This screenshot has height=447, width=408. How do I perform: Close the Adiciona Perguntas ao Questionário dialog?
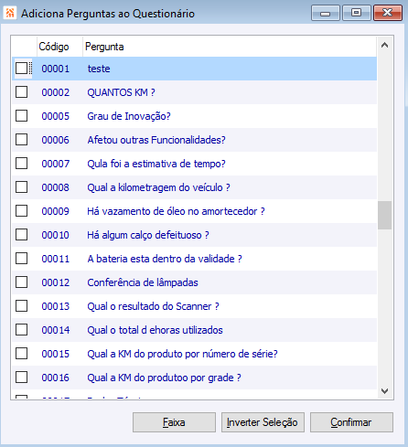388,13
